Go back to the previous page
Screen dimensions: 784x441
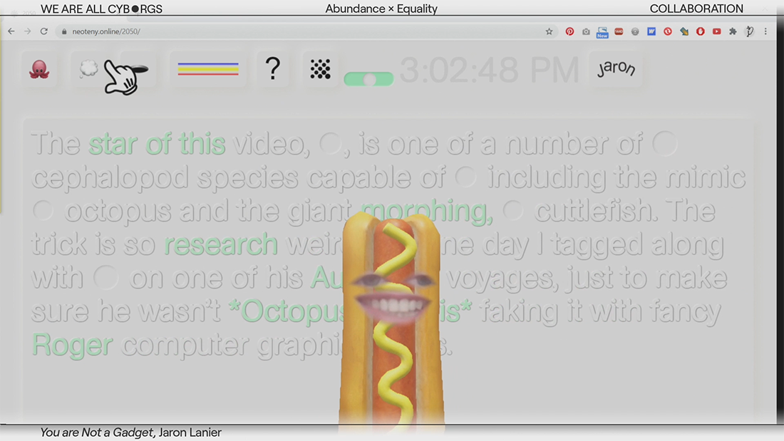(11, 31)
